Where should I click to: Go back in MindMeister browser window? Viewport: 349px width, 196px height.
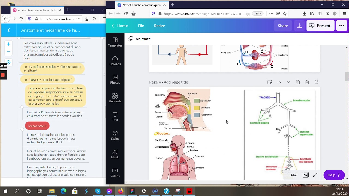[x=6, y=19]
